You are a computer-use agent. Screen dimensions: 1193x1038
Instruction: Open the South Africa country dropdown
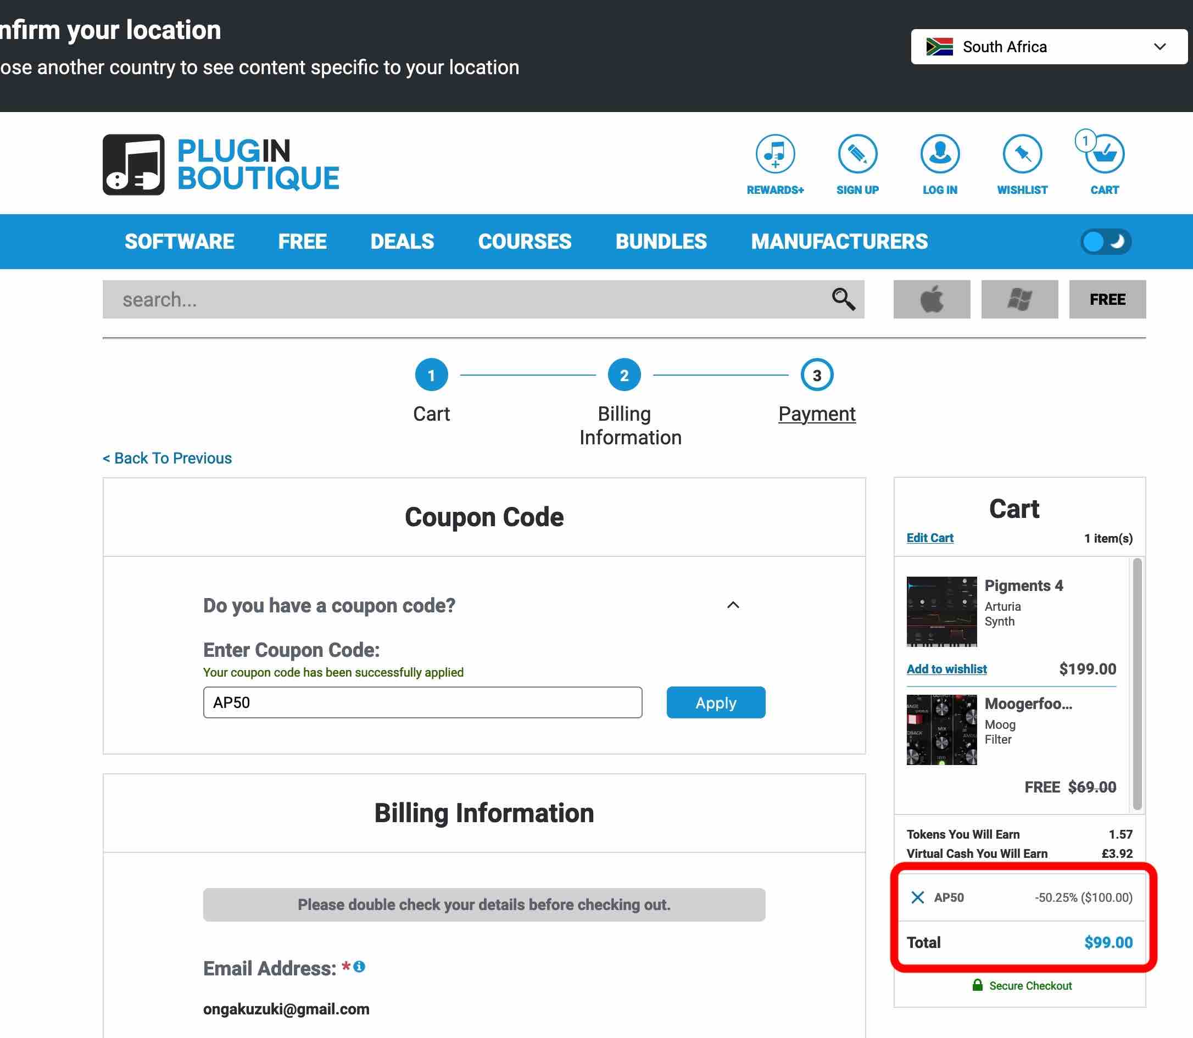pos(1048,47)
